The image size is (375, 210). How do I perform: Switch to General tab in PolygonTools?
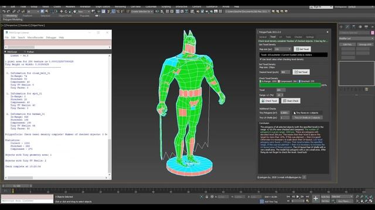(x=263, y=37)
